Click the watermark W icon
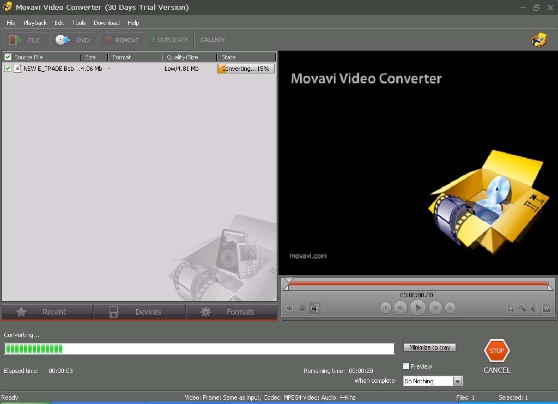The width and height of the screenshot is (558, 404). coord(545,308)
